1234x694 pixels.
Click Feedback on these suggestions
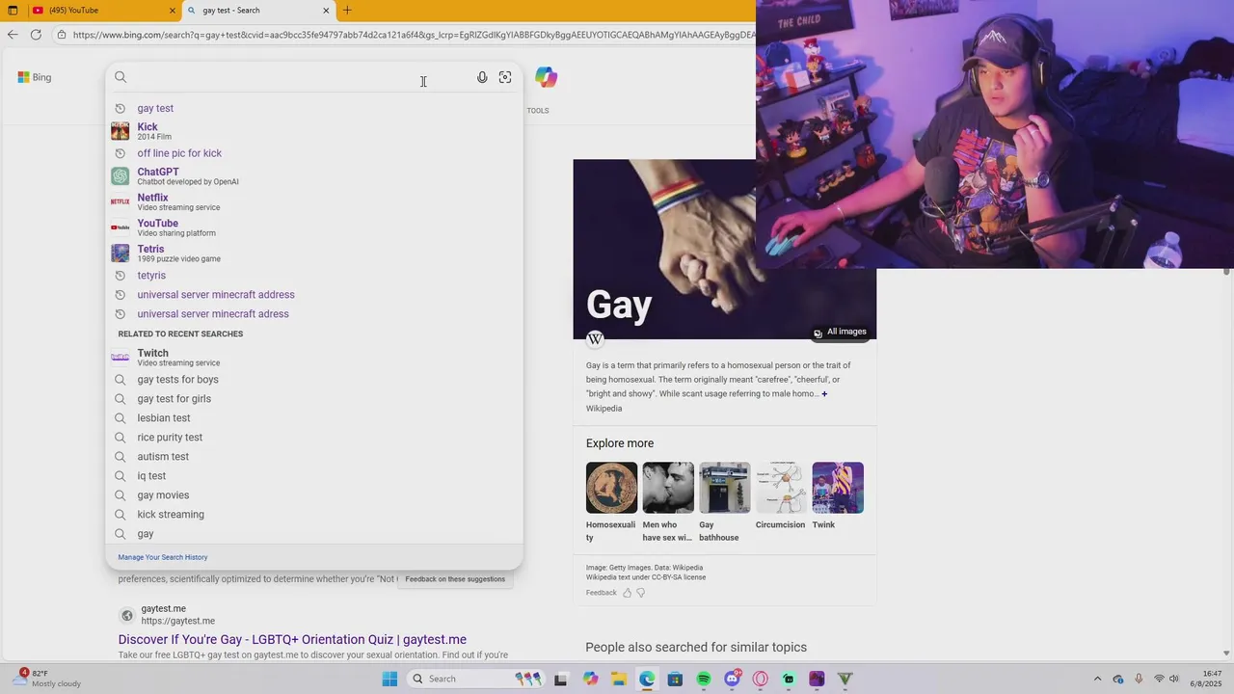455,579
